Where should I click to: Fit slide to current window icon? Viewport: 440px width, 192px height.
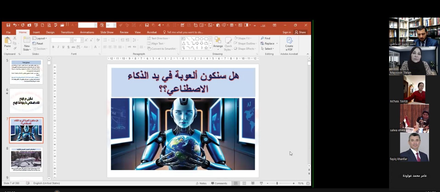click(x=308, y=183)
